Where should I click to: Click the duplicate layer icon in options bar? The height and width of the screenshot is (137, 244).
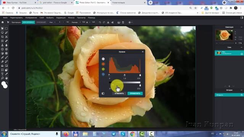pyautogui.click(x=119, y=22)
